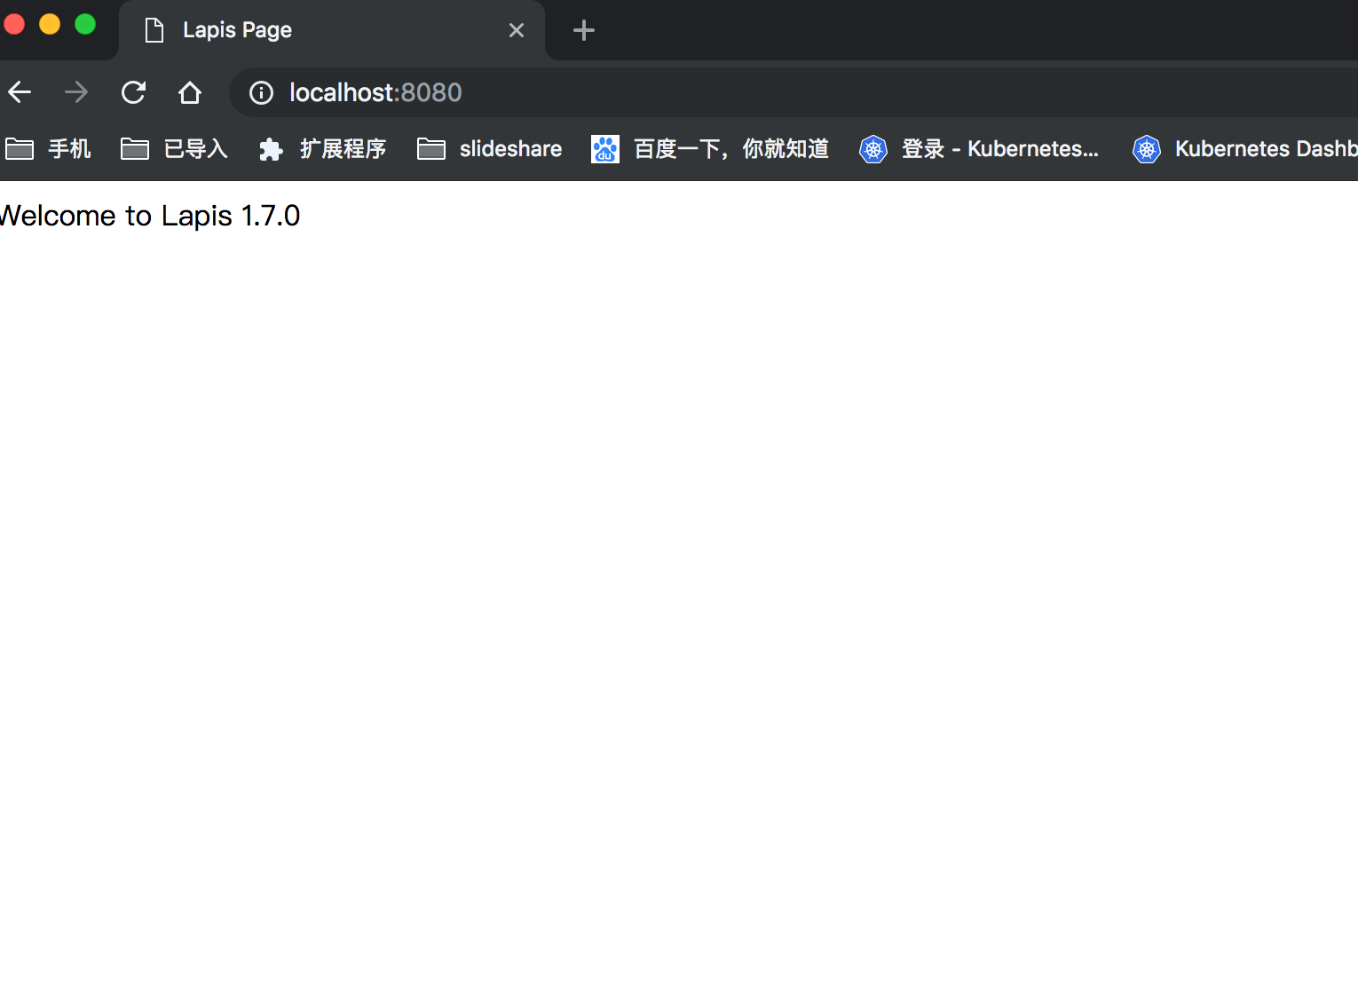Open the 百度一下，你就知道 bookmark
1358x987 pixels.
[710, 148]
